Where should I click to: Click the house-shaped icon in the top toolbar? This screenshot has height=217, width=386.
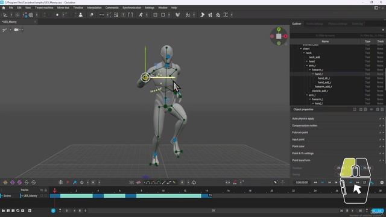point(218,15)
